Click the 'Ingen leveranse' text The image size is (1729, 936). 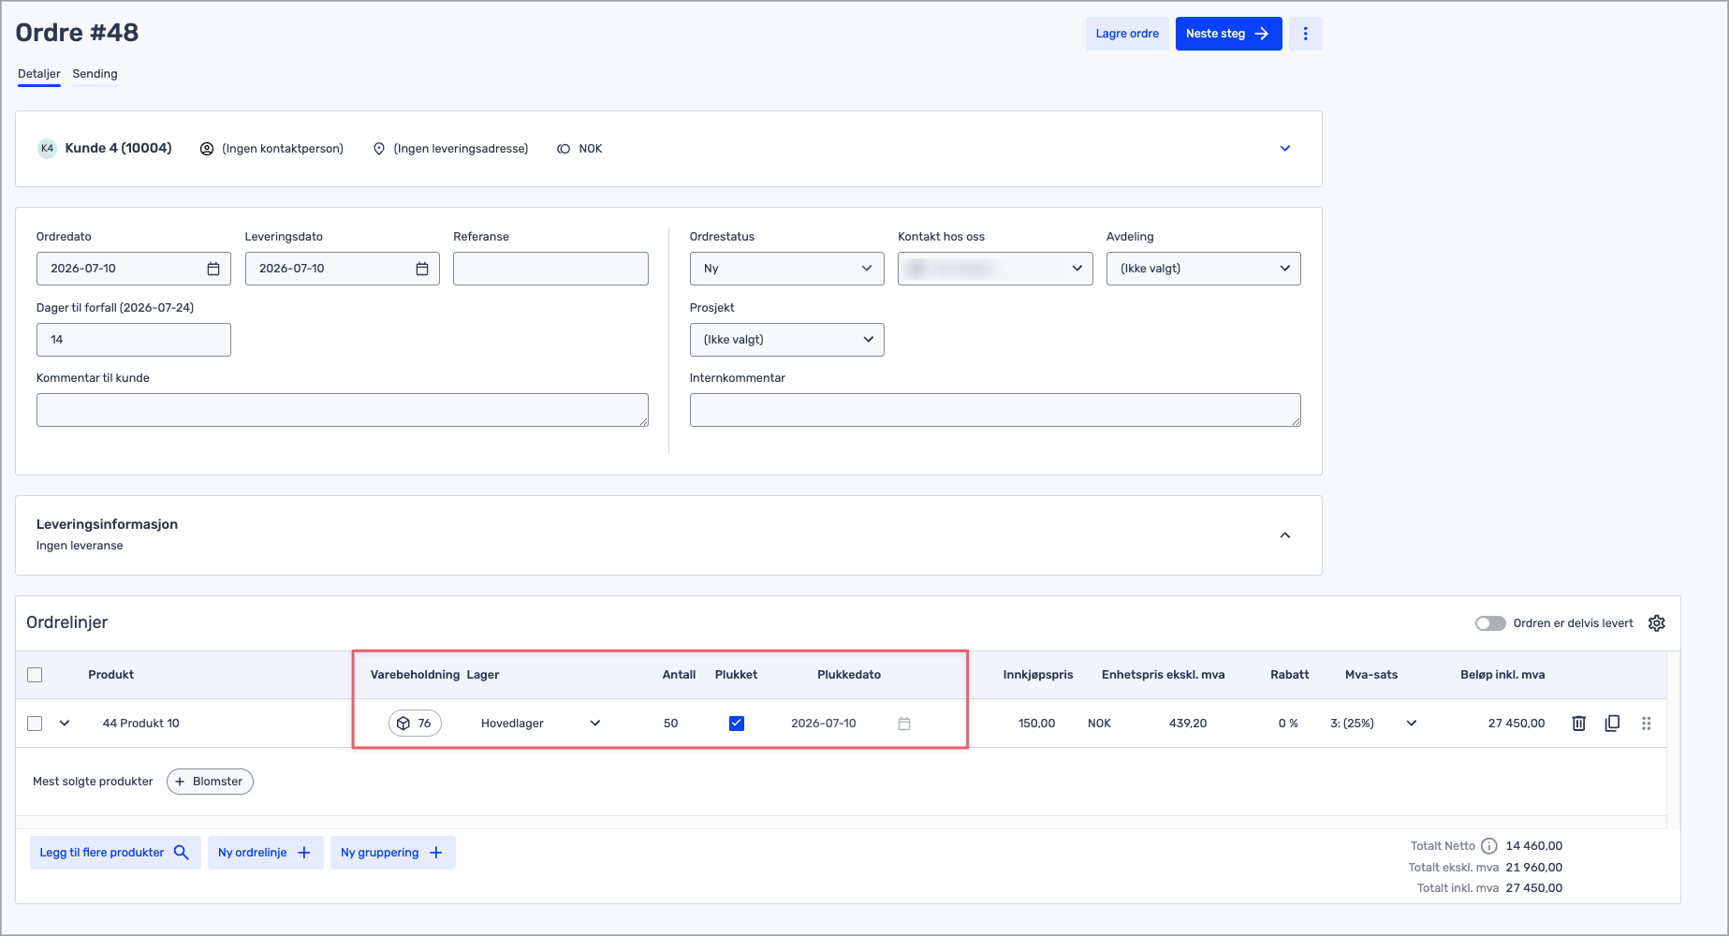coord(80,546)
